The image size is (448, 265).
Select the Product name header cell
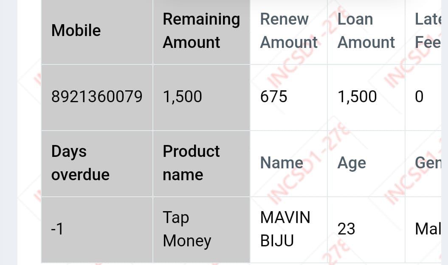pos(191,163)
